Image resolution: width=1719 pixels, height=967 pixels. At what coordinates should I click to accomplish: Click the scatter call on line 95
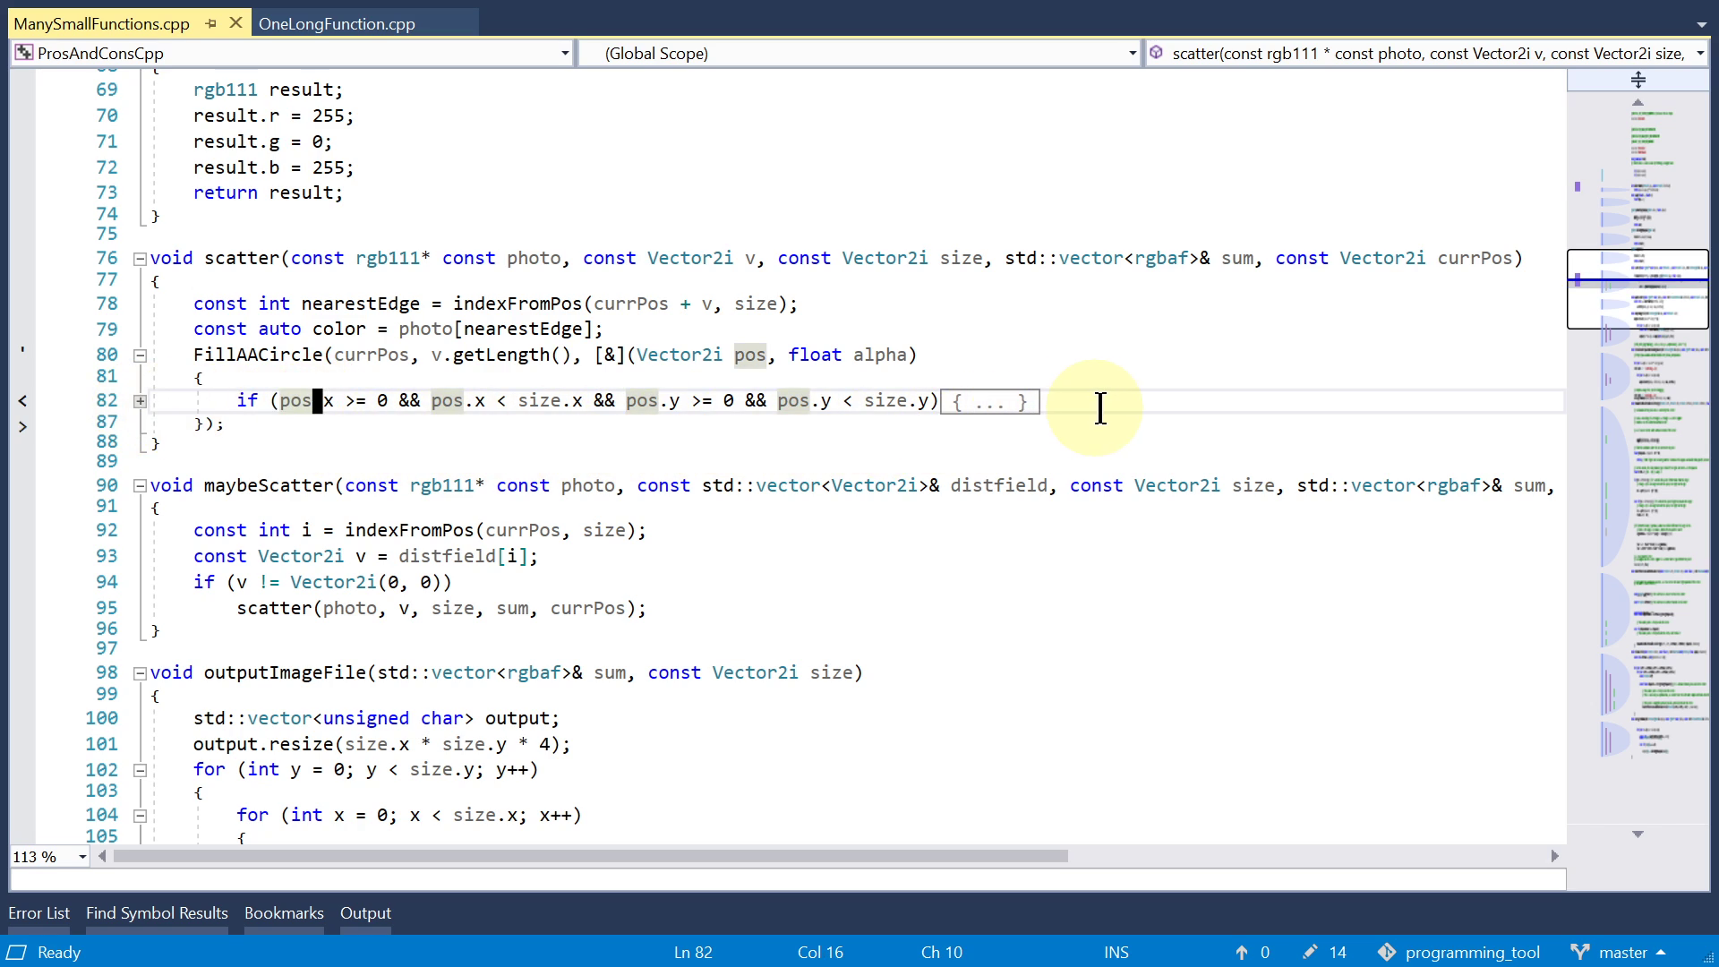pyautogui.click(x=274, y=609)
